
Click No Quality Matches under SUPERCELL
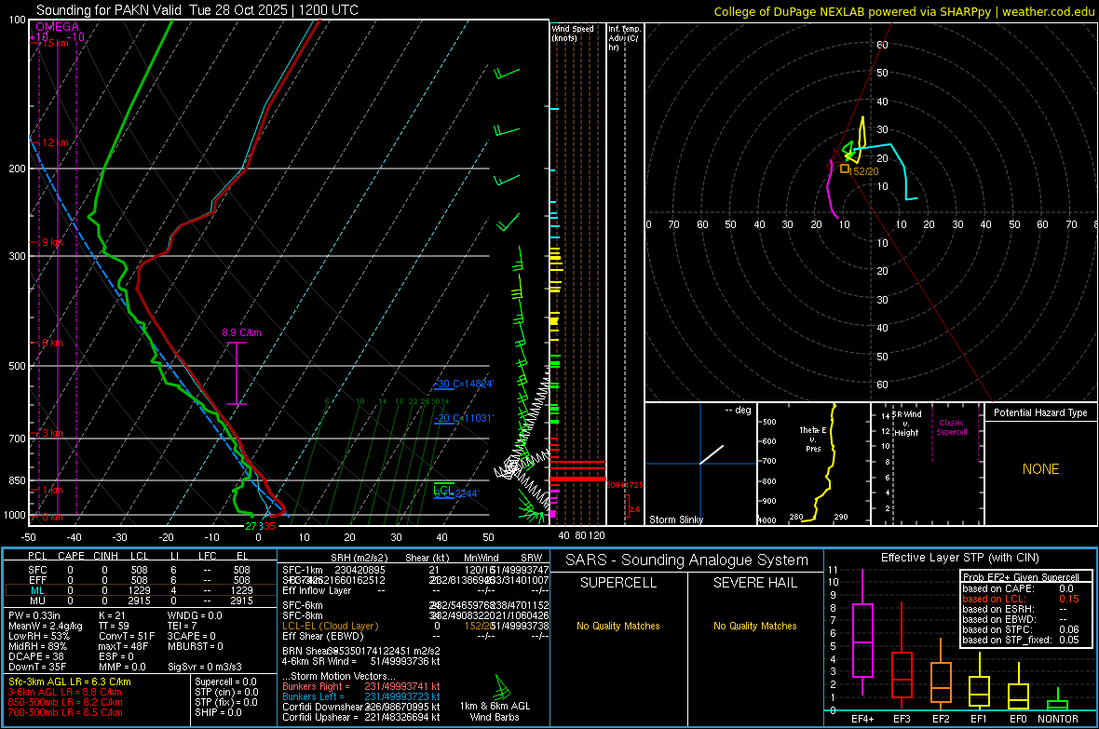click(x=618, y=626)
